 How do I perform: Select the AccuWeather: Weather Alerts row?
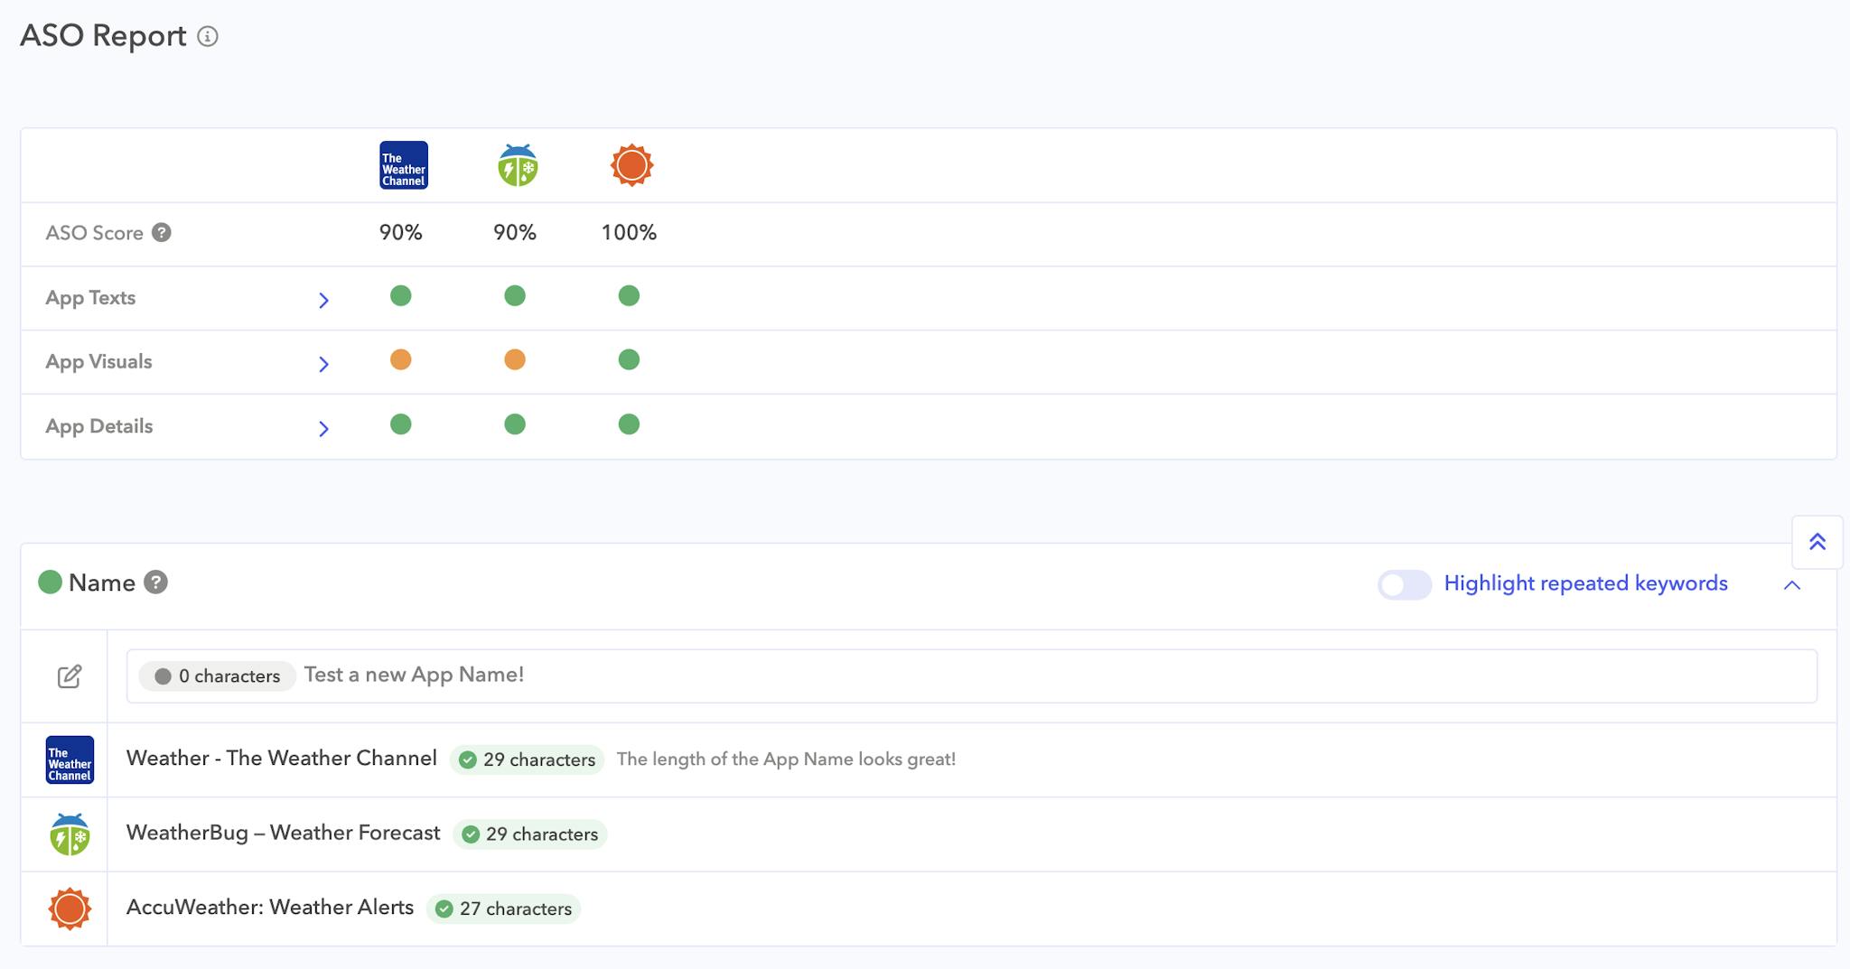[x=268, y=908]
